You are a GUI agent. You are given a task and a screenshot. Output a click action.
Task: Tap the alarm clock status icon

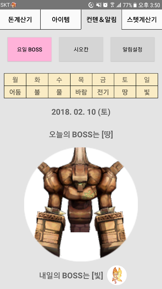coord(105,5)
